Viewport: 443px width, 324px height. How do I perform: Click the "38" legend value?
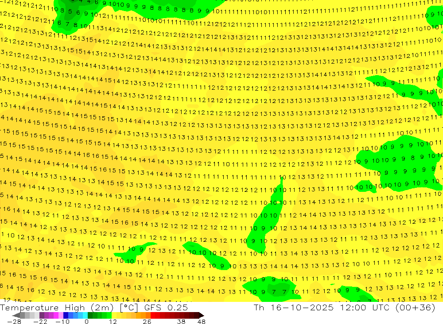(x=181, y=321)
